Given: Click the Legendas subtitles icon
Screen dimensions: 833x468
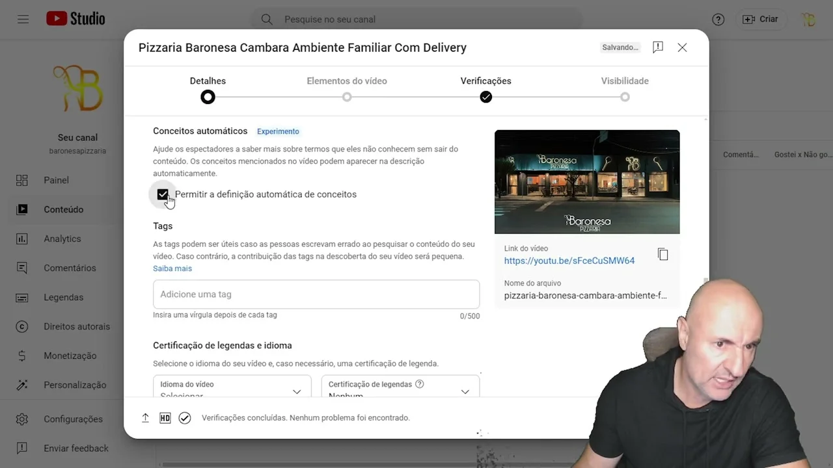Looking at the screenshot, I should pyautogui.click(x=22, y=297).
